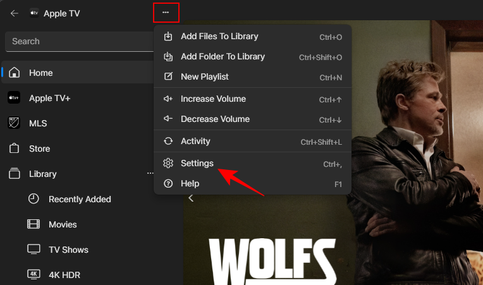Viewport: 483px width, 285px height.
Task: Go to previous featured item chevron
Action: (x=191, y=198)
